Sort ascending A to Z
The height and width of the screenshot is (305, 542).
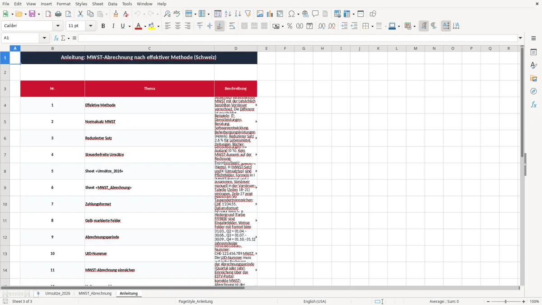(x=228, y=14)
